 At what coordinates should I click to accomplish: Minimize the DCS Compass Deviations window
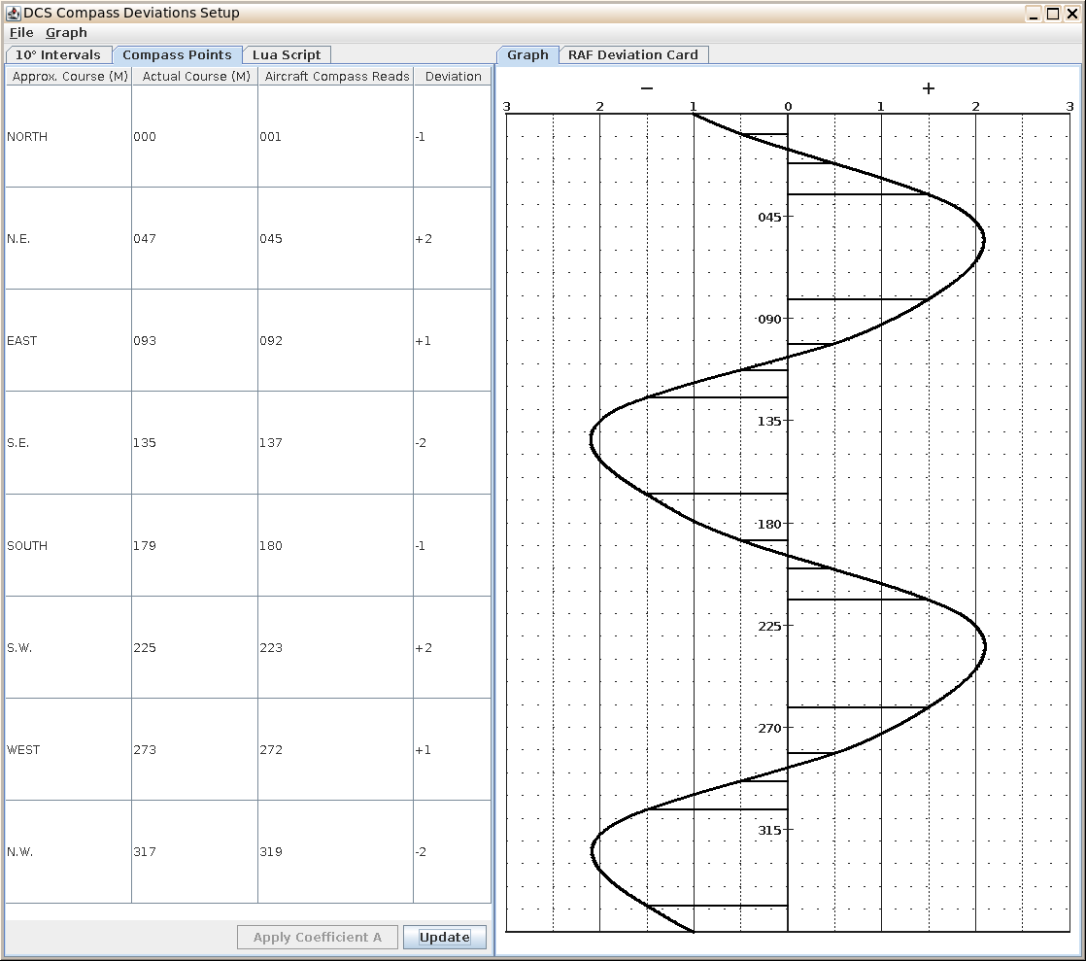click(x=1034, y=14)
